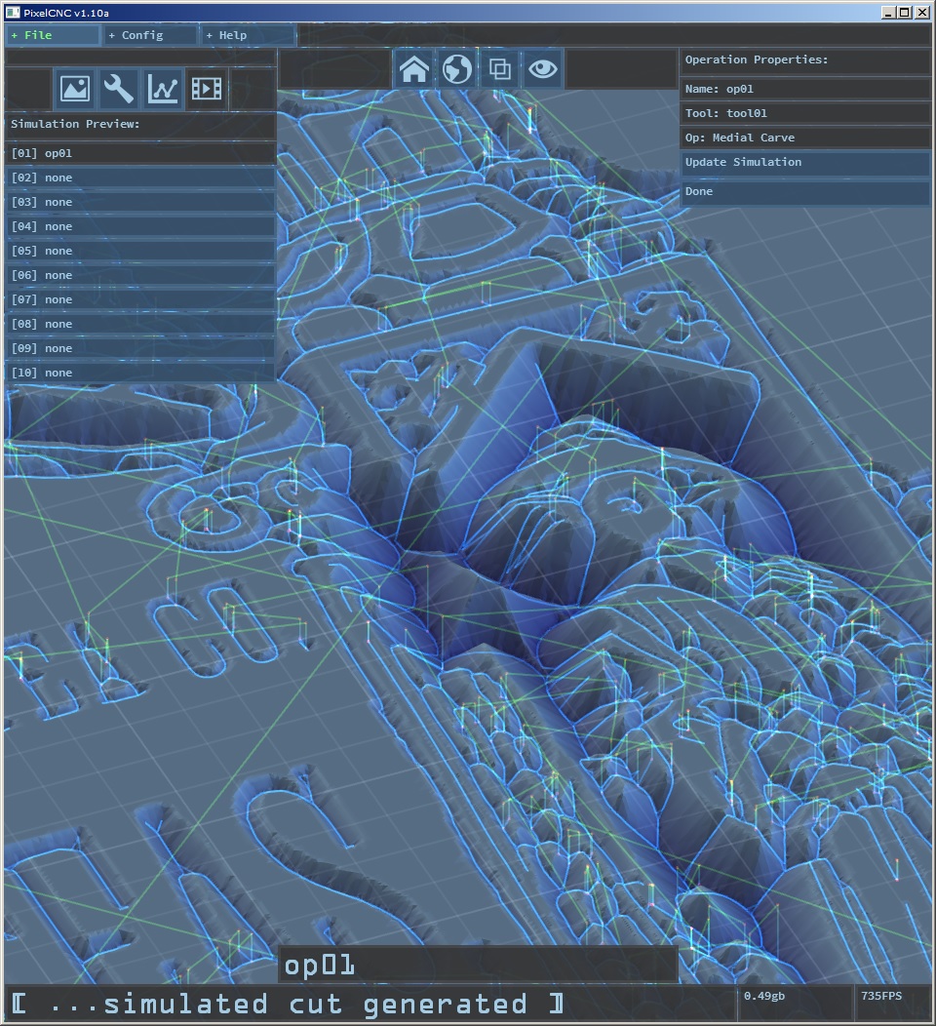Toggle the eye visibility icon

543,68
